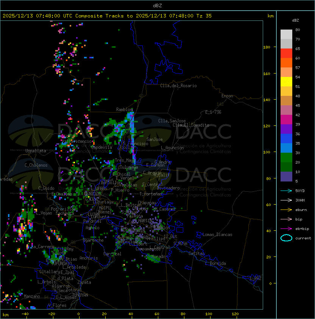The image size is (315, 319).
Task: Pick the green 20-30 dBZ swatch
Action: coord(286,158)
